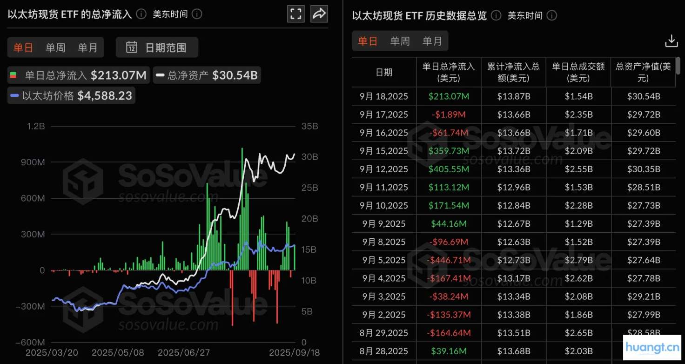Click the calendar icon in 日期范围

click(132, 47)
